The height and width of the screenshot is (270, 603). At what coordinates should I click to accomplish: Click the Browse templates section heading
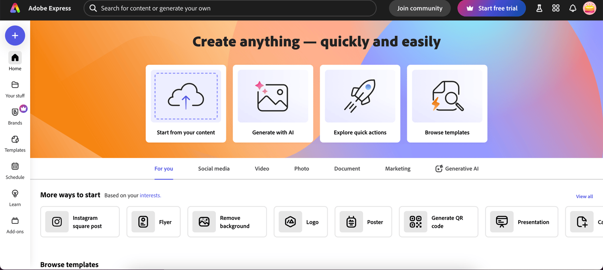pos(70,265)
